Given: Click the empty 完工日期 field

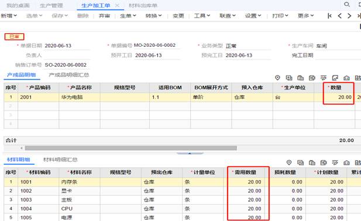Looking at the screenshot, I should point(338,55).
